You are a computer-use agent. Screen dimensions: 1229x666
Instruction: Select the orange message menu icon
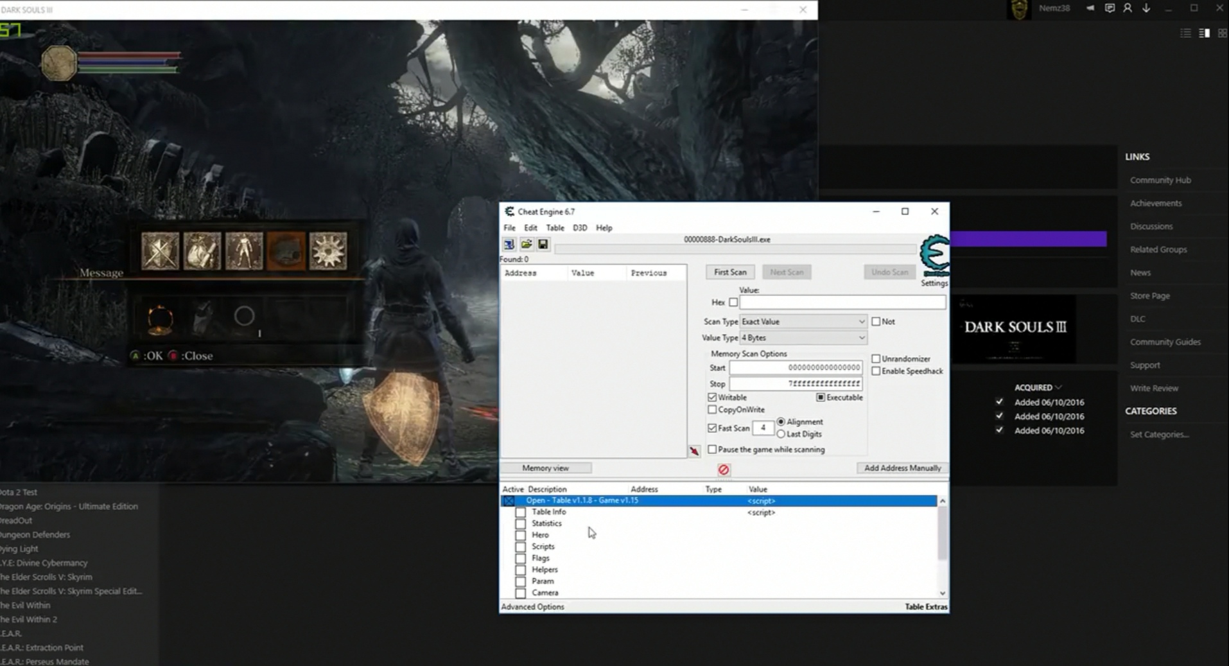[x=286, y=250]
